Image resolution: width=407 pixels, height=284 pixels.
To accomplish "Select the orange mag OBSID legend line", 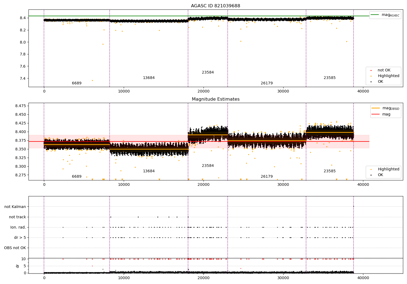I will 376,108.
